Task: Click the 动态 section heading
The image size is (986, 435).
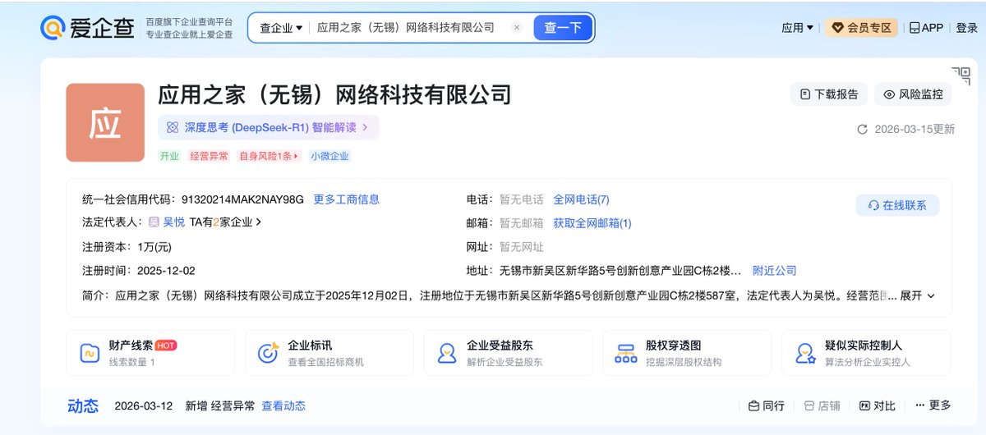Action: point(83,405)
